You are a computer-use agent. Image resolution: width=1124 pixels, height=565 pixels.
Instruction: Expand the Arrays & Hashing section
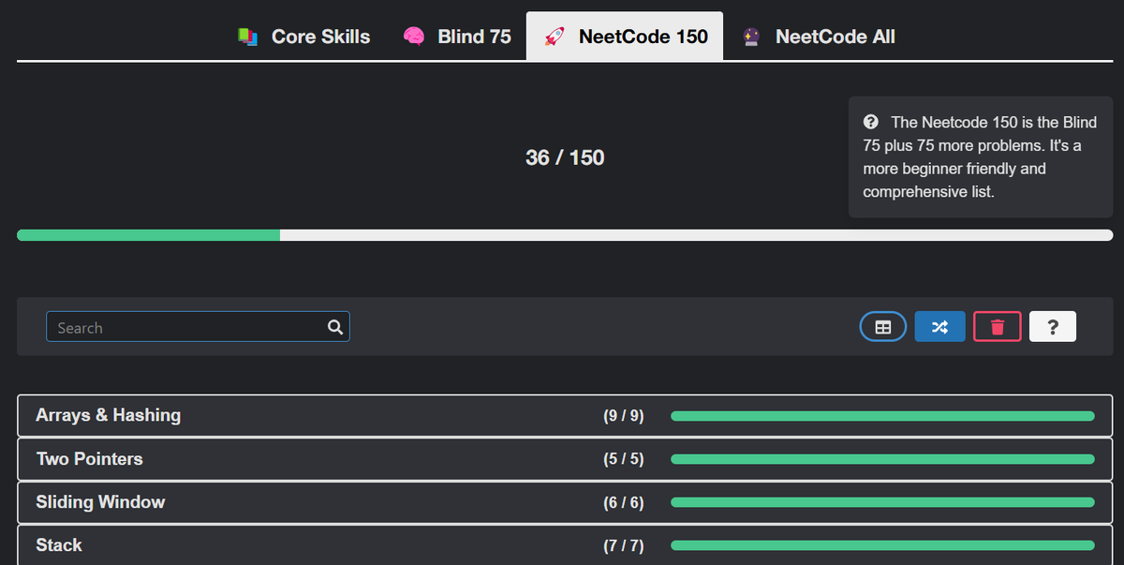(x=565, y=415)
